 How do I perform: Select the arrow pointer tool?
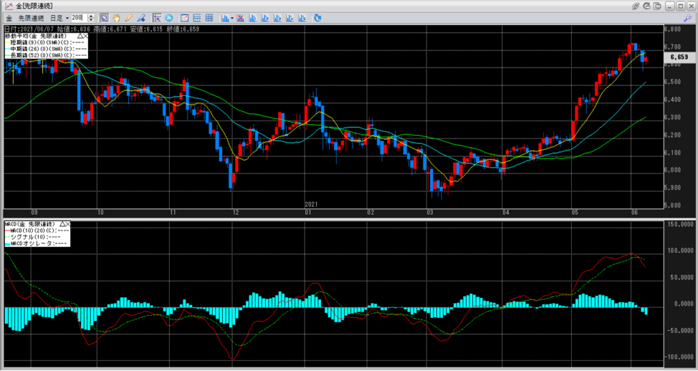(104, 17)
